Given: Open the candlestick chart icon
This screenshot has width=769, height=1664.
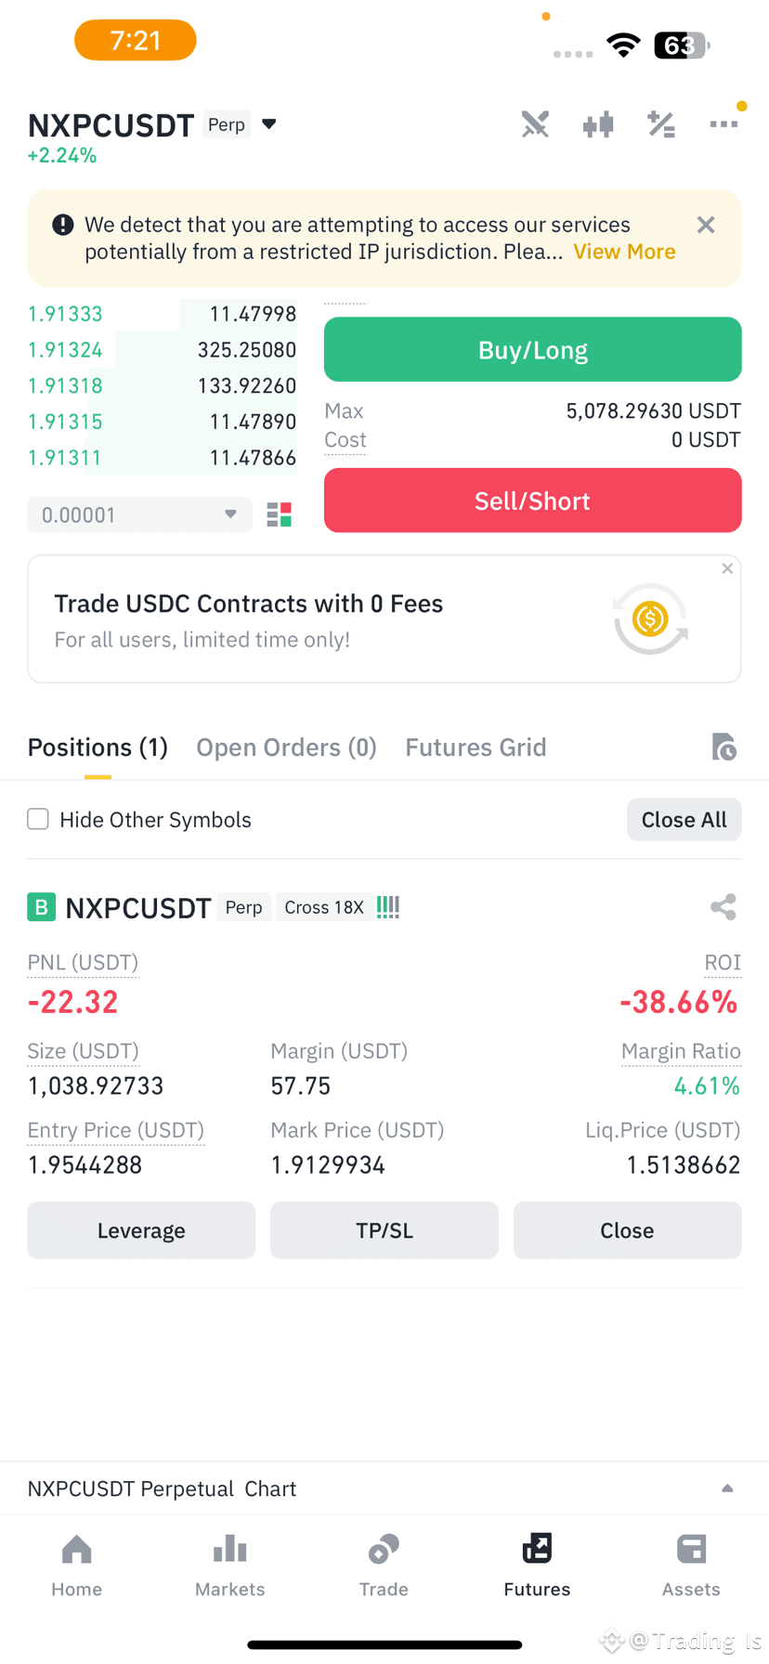Looking at the screenshot, I should click(598, 124).
